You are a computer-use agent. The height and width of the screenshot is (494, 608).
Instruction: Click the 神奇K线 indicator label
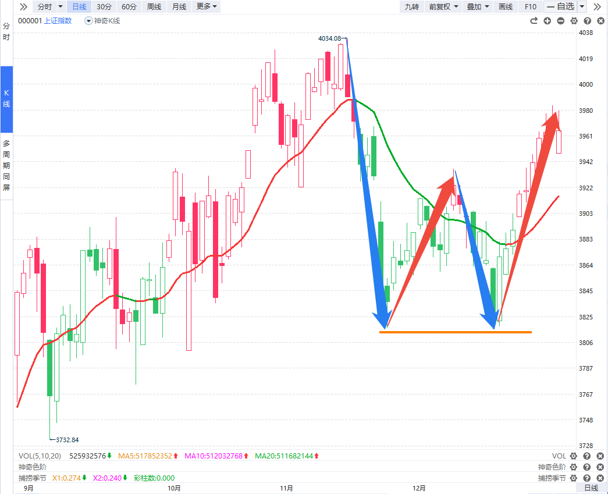pos(107,21)
